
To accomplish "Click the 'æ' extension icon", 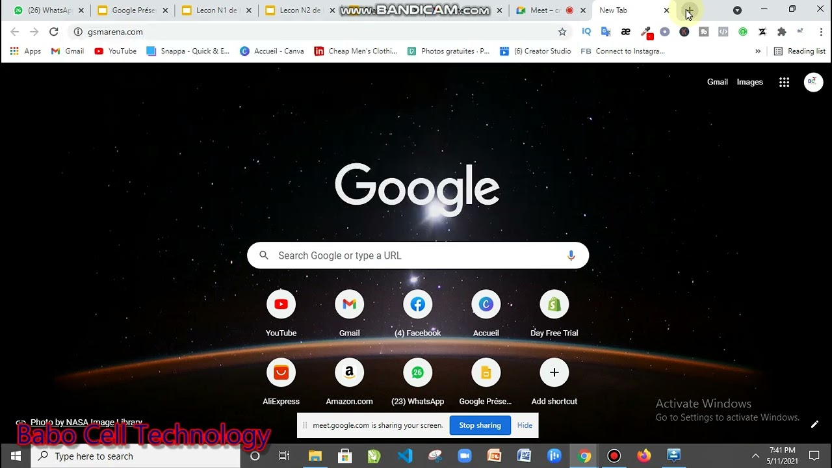I will click(x=625, y=31).
